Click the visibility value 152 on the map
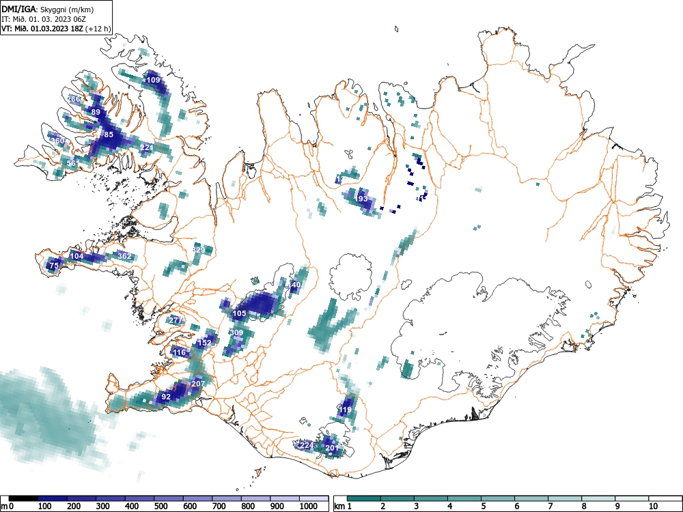Screen dimensions: 683x512 205,343
